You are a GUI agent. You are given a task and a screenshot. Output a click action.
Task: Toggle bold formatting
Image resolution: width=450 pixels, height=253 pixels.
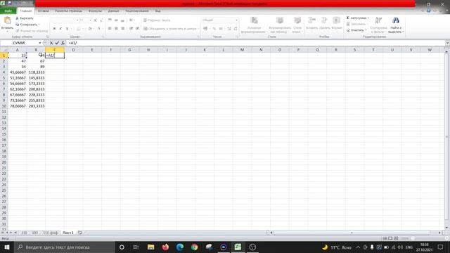(54, 29)
